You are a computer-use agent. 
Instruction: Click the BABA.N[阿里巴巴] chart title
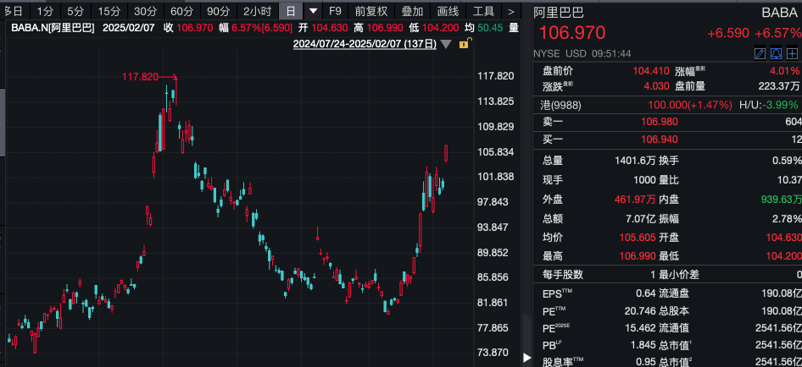pyautogui.click(x=53, y=28)
